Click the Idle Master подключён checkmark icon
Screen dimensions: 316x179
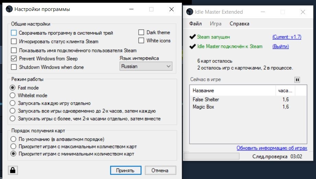tap(193, 46)
